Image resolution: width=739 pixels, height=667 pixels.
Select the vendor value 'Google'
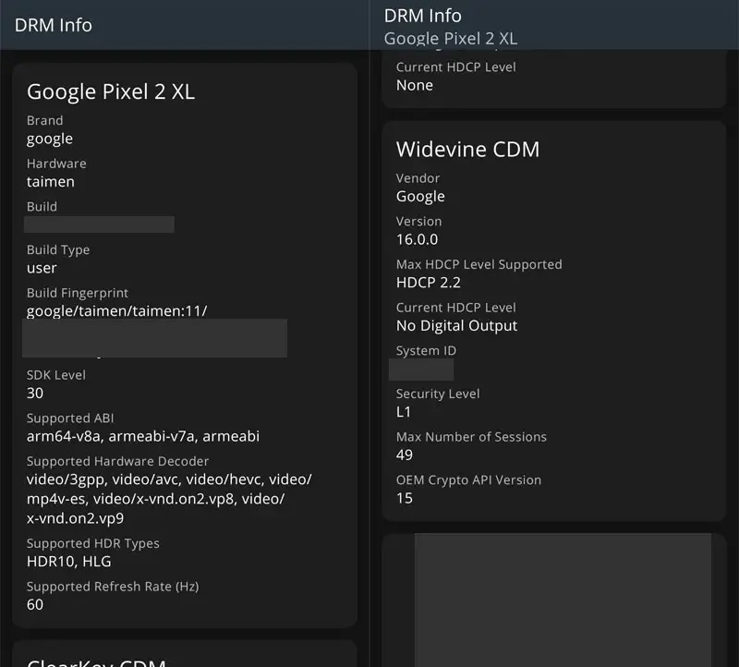(x=420, y=197)
